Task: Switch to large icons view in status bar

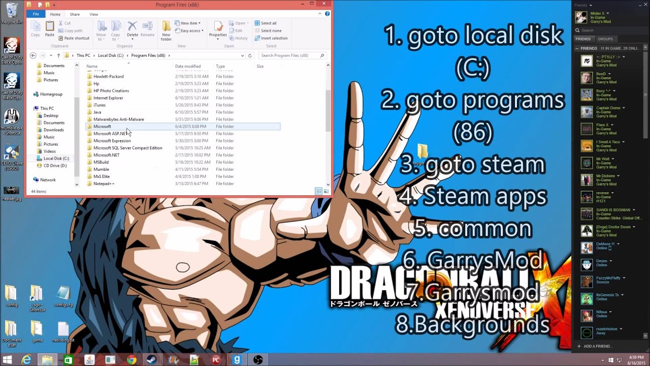Action: tap(326, 191)
